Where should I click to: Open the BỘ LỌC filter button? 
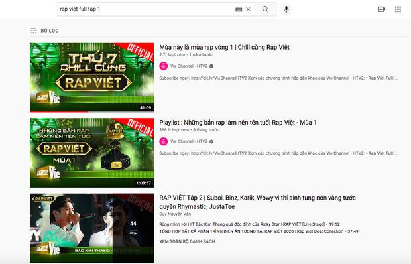pyautogui.click(x=44, y=31)
